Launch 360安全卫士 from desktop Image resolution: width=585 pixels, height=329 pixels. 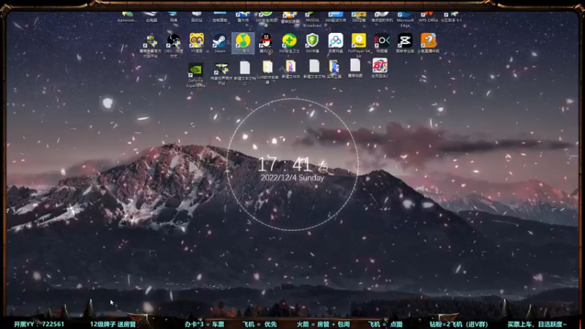pos(289,43)
